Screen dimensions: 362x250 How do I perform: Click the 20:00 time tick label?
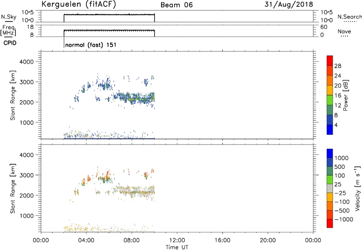[x=268, y=241]
